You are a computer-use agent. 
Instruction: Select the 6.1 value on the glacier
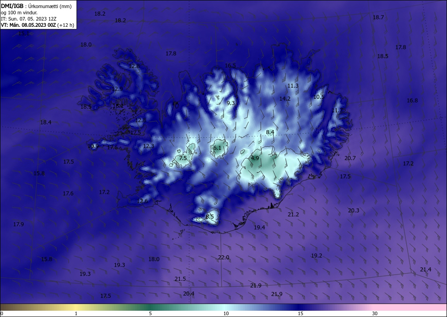tap(217, 148)
